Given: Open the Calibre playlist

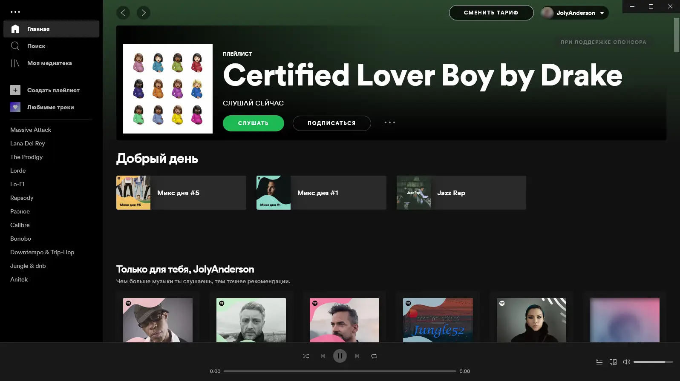Looking at the screenshot, I should [x=20, y=225].
